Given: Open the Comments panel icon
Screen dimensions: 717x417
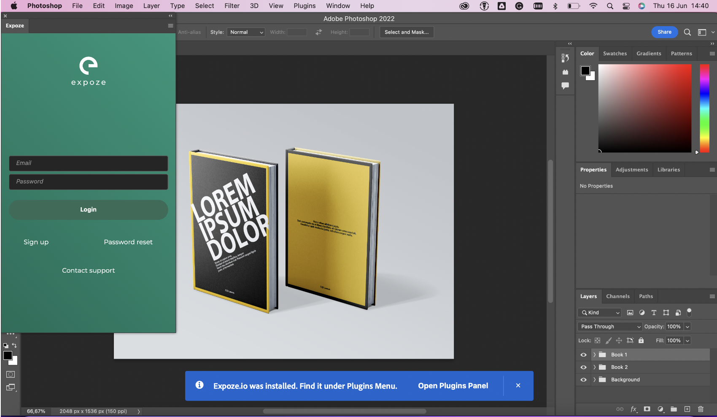Looking at the screenshot, I should (x=565, y=86).
